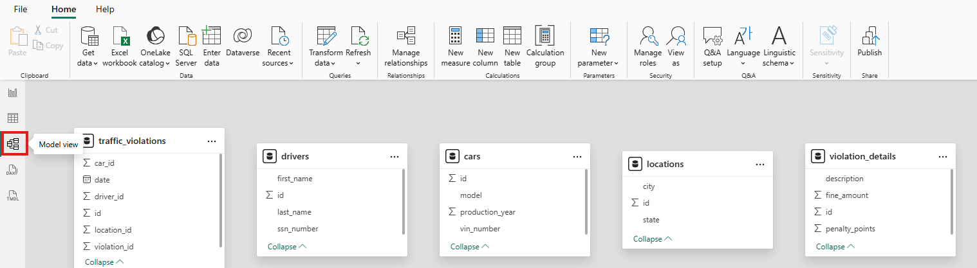Open Q&A setup
This screenshot has width=977, height=268.
click(712, 47)
